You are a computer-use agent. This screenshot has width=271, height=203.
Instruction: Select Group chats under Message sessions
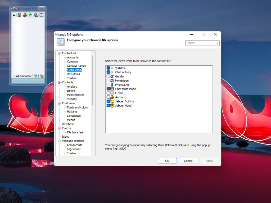(74, 145)
